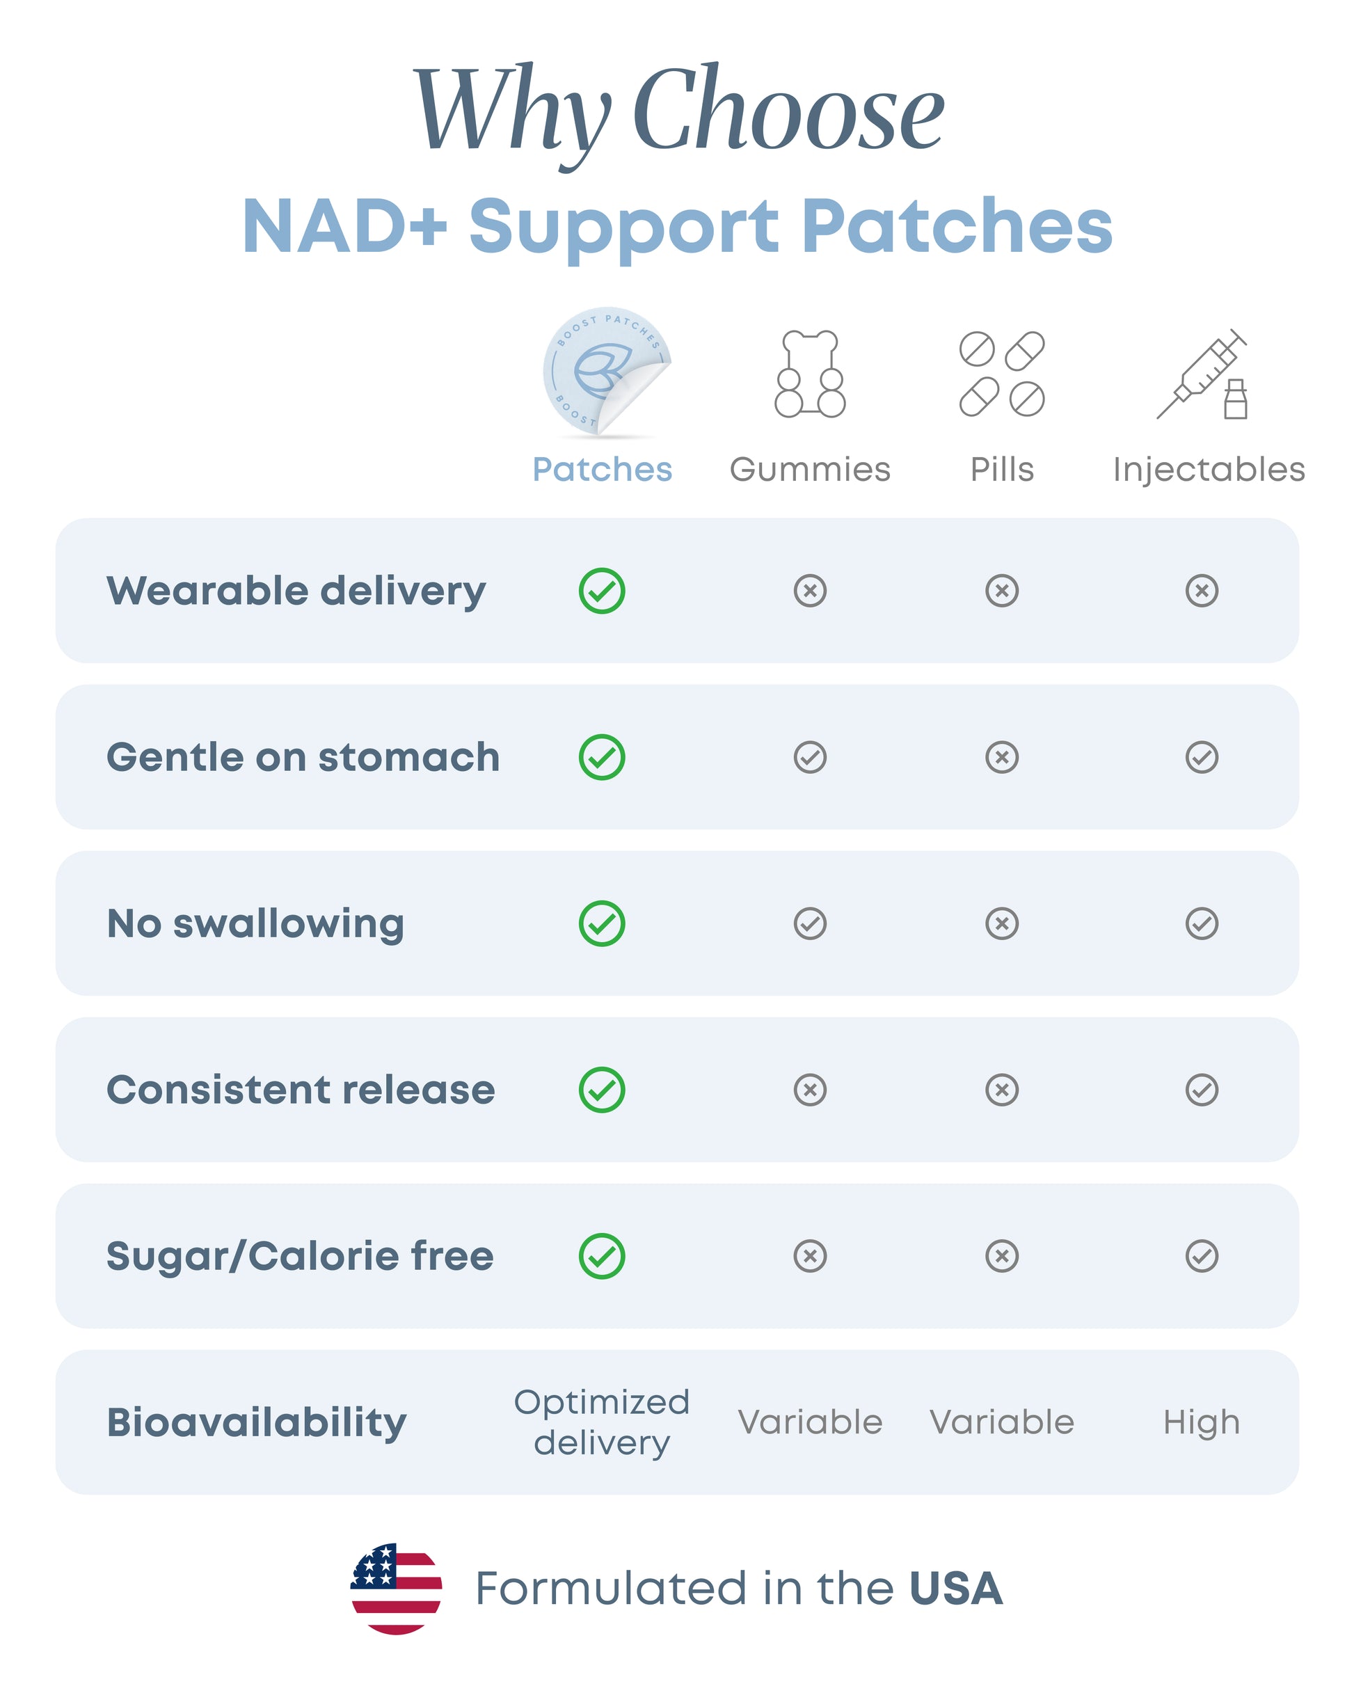This screenshot has height=1693, width=1354.
Task: Click the pills and capsules icon
Action: click(x=1001, y=374)
